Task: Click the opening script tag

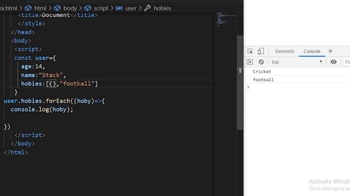Action: coord(28,49)
